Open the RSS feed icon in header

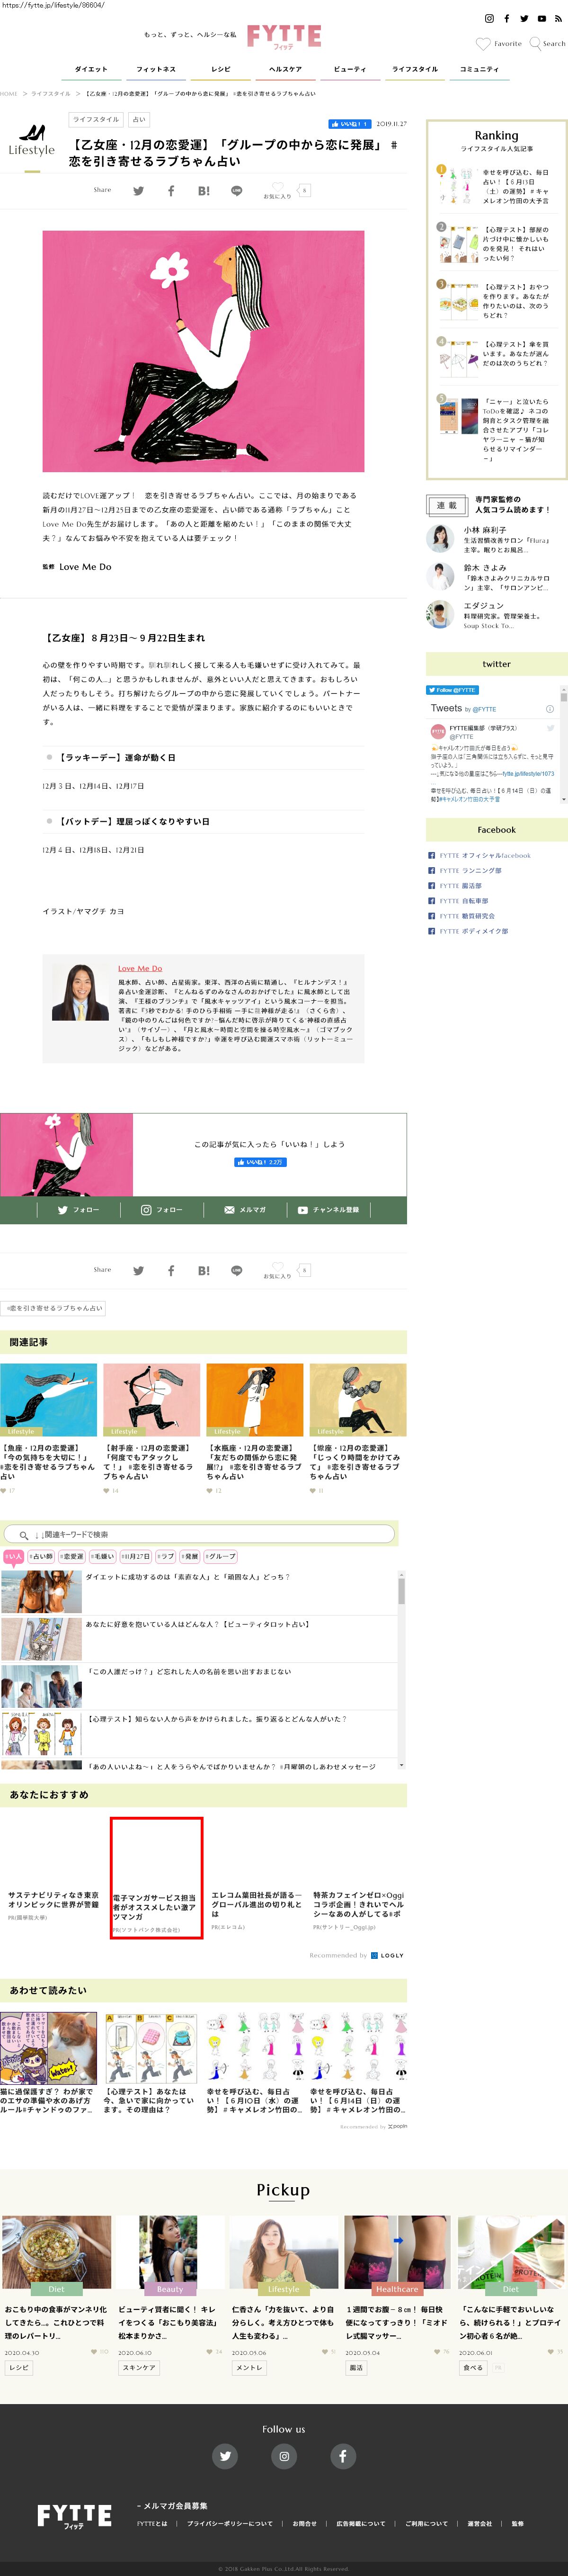pos(559,18)
